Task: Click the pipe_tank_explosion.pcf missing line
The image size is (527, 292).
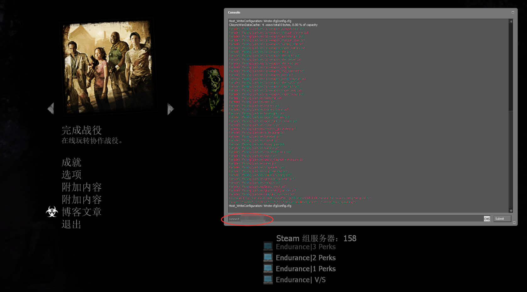Action: pyautogui.click(x=263, y=121)
